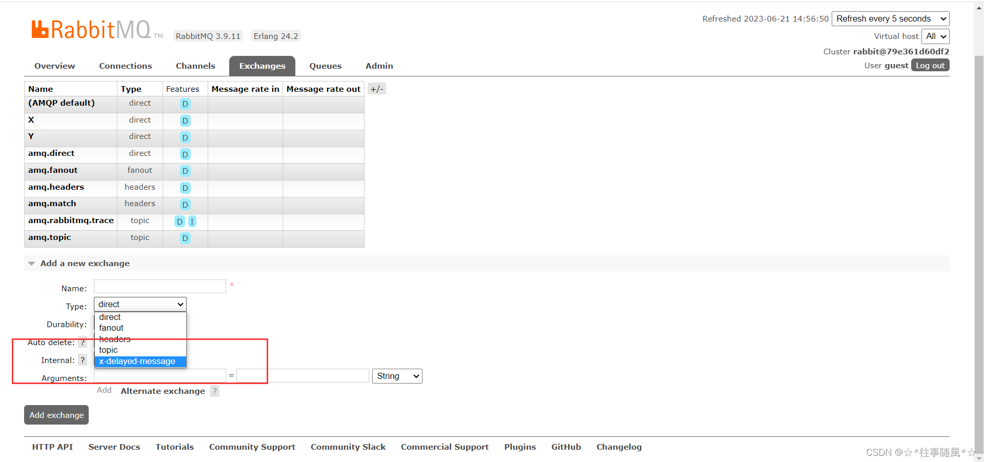Open the exchange Type dropdown

(x=140, y=304)
